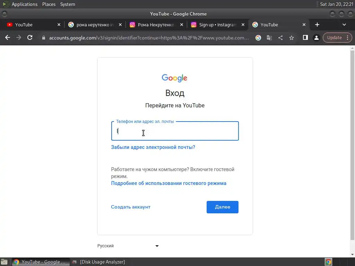Open the window menu button on title bar

tap(4, 14)
